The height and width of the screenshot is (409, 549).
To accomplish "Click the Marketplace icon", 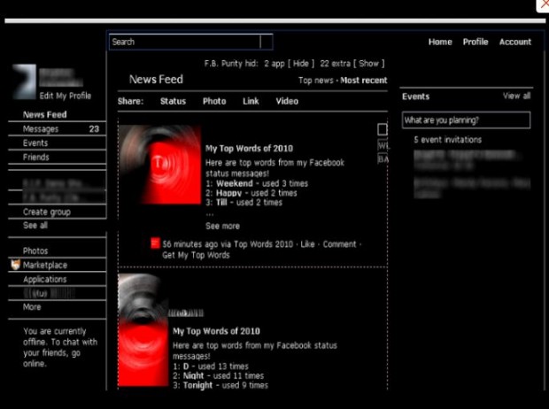I will [x=15, y=265].
